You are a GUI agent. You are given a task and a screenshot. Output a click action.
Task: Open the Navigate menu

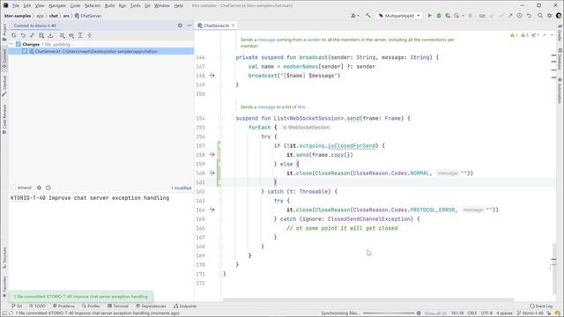57,6
